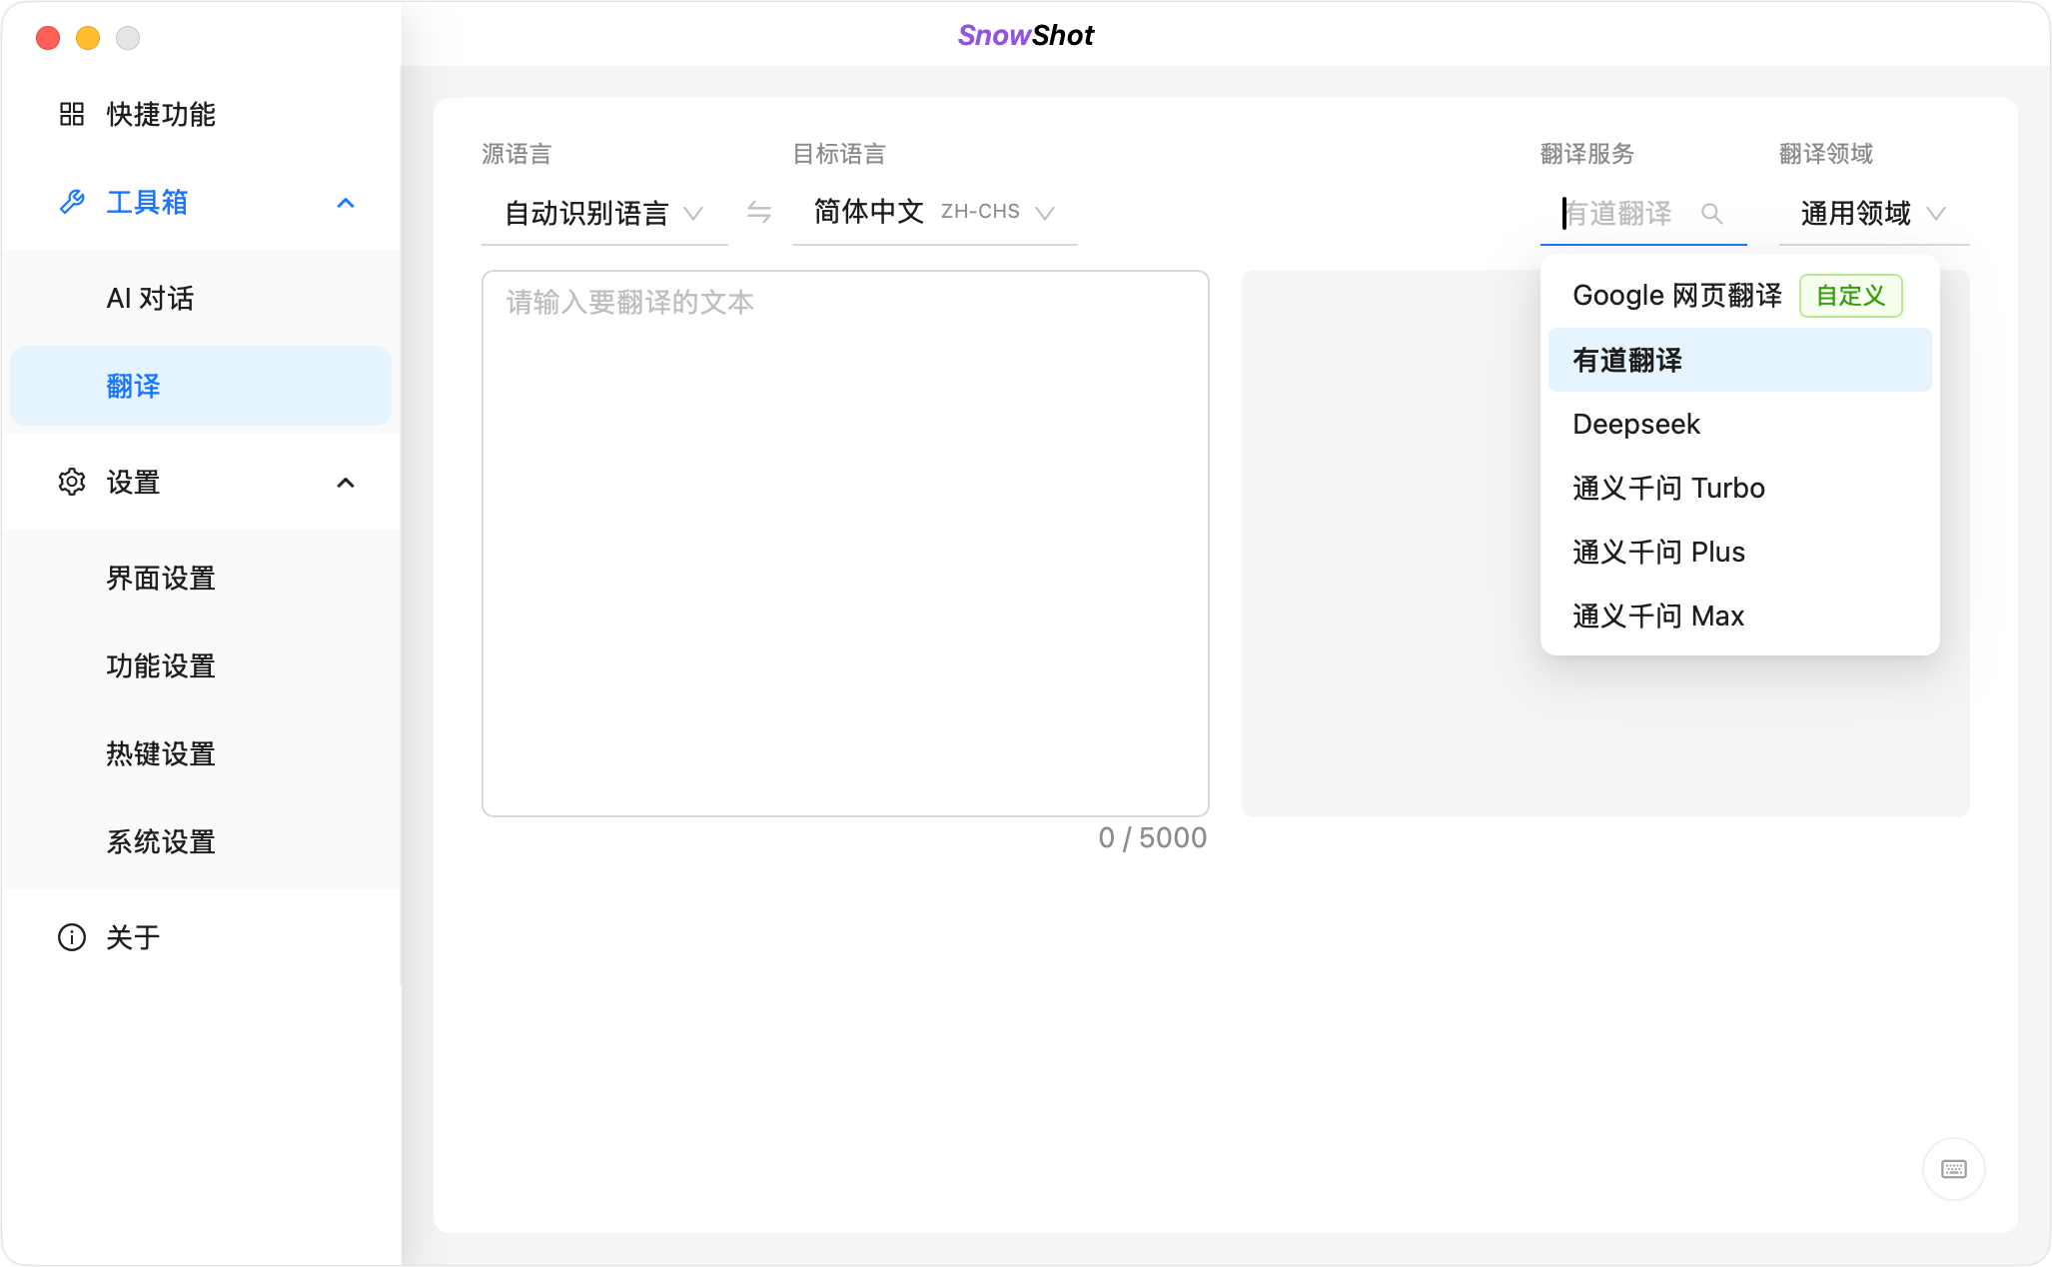
Task: Open the 简体中文 target language dropdown
Action: (x=933, y=213)
